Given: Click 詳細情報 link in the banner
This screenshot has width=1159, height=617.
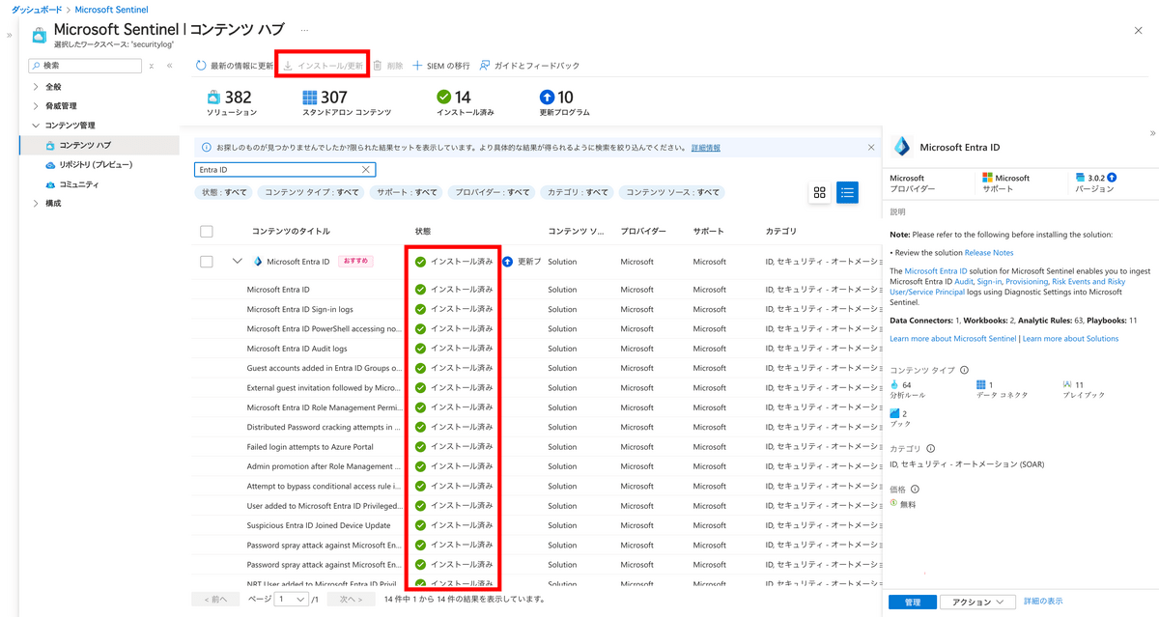Looking at the screenshot, I should click(706, 148).
